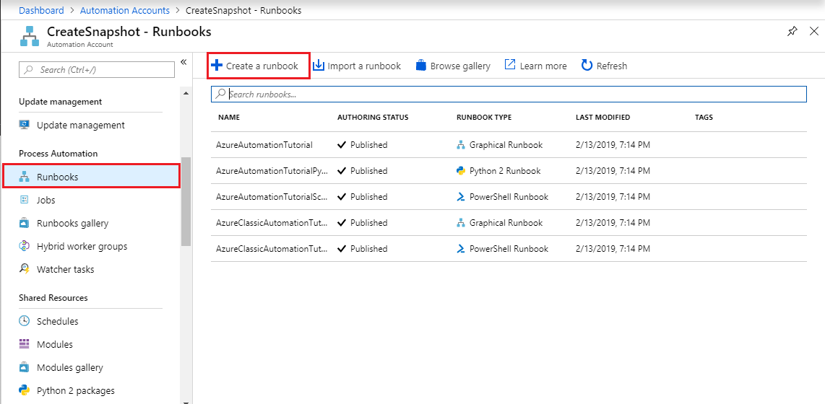Click the Update management sidebar icon

(x=25, y=125)
